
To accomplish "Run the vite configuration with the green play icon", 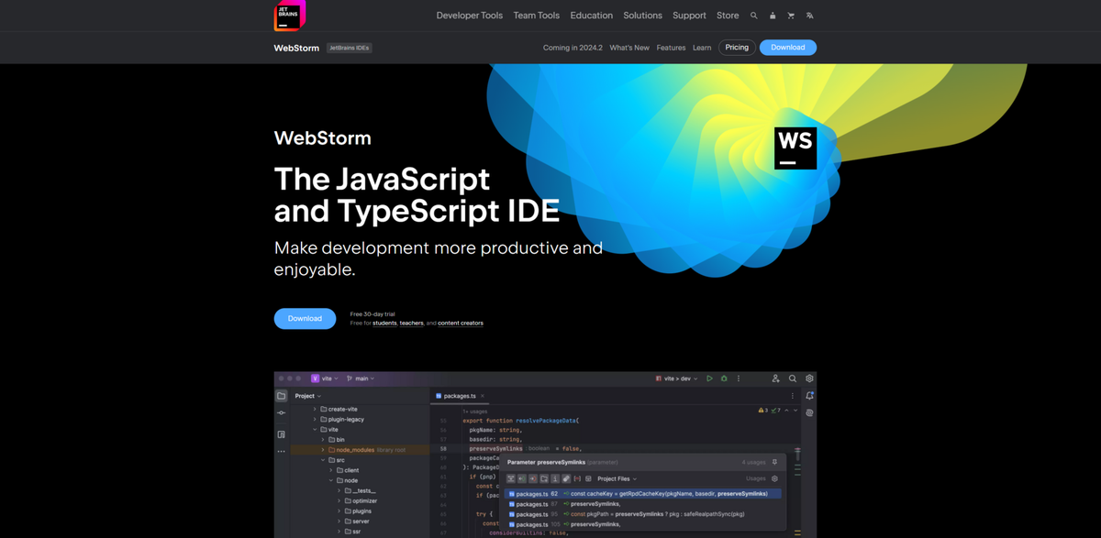I will point(710,378).
